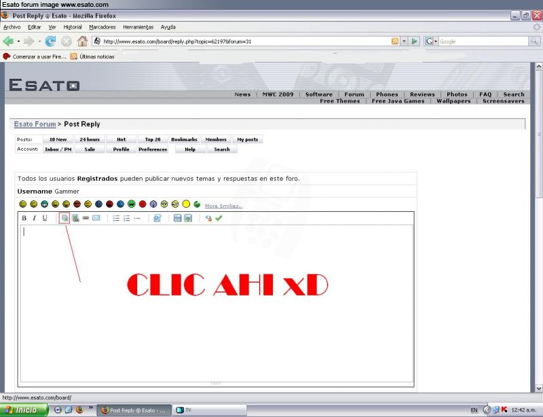
Task: Click the orange RSS feed icon in address bar
Action: point(395,41)
